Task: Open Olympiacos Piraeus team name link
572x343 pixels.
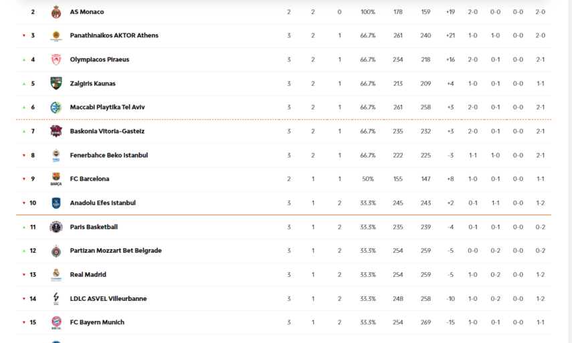Action: [100, 60]
